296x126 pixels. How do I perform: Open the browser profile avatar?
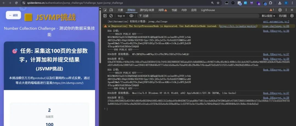[286, 3]
